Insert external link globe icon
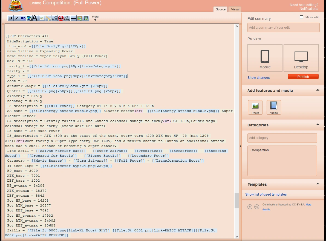This screenshot has height=241, width=326. coord(29,18)
